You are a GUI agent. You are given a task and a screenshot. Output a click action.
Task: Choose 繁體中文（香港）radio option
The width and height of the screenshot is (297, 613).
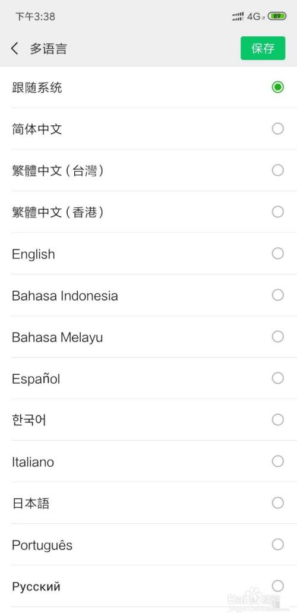click(x=278, y=212)
